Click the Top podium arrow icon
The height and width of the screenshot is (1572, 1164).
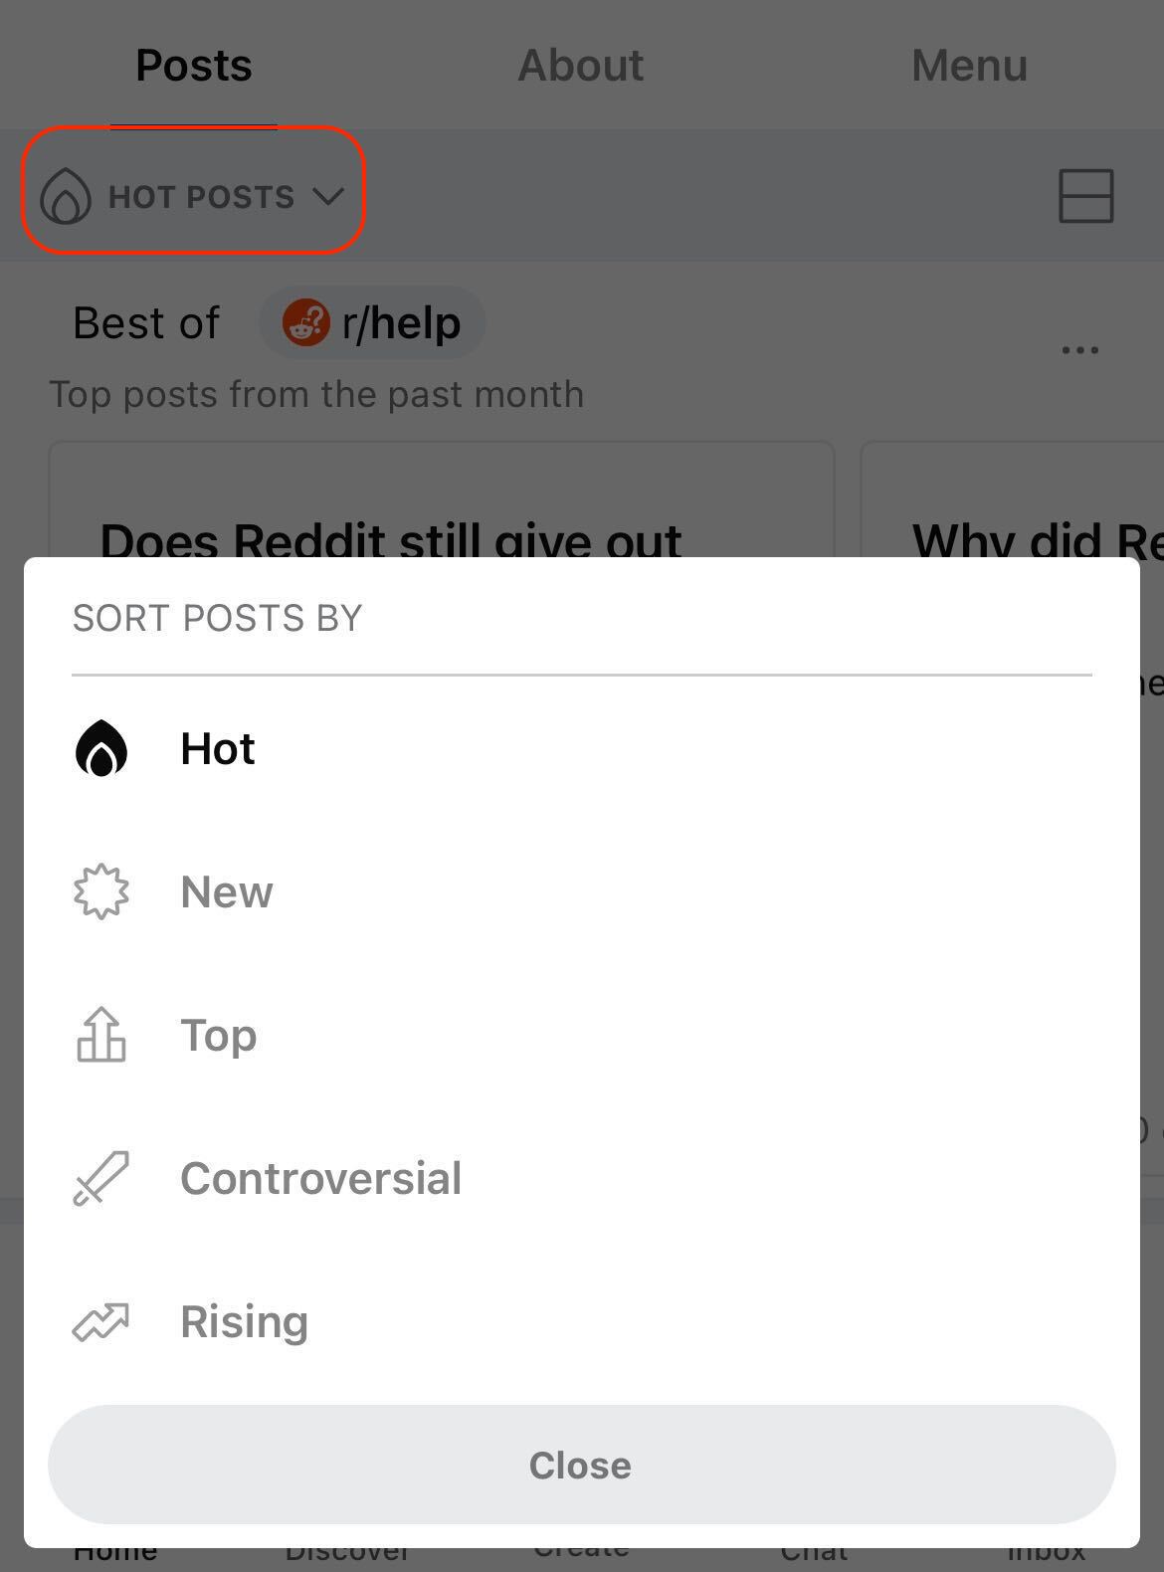[101, 1035]
